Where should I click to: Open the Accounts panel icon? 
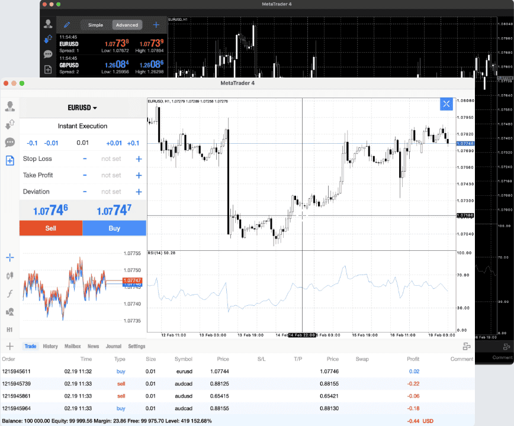pyautogui.click(x=9, y=106)
